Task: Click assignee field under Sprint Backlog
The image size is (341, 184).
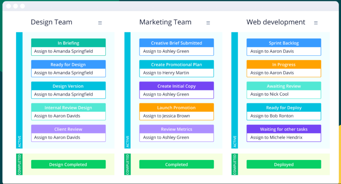Action: click(284, 51)
